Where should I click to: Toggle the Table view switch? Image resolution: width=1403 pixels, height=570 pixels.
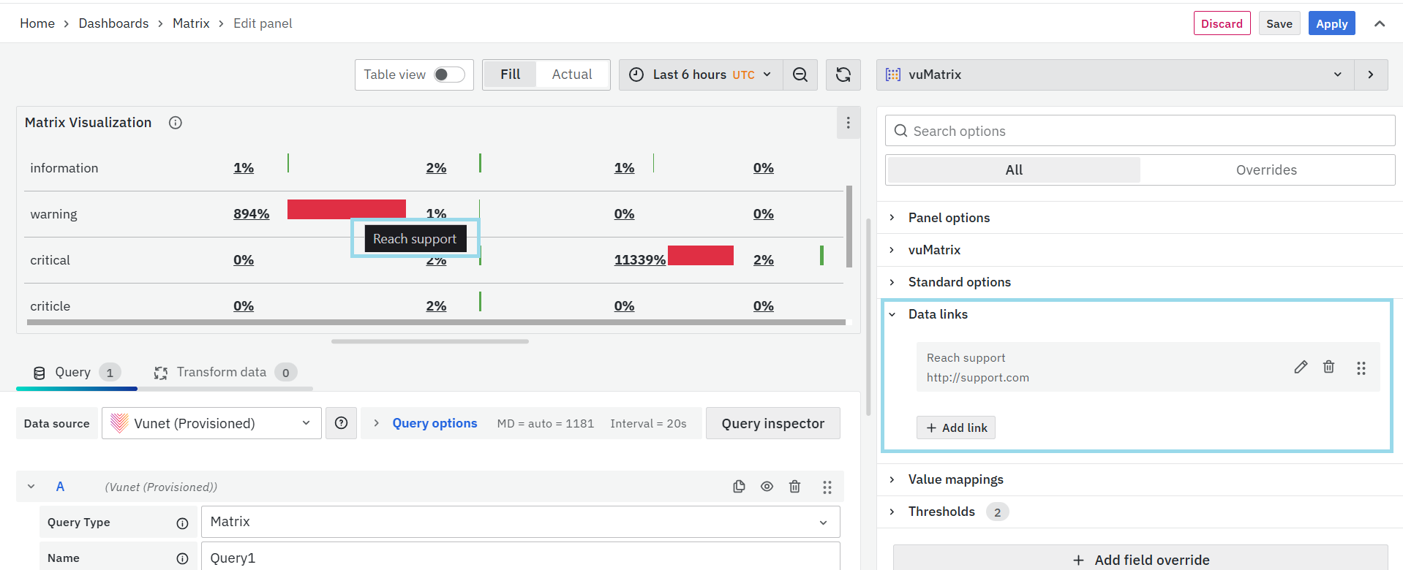[x=449, y=75]
